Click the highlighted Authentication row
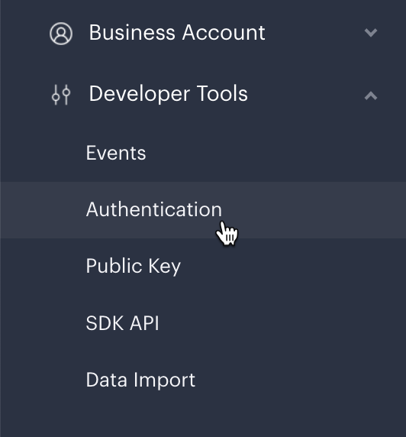The height and width of the screenshot is (437, 406). pos(203,210)
